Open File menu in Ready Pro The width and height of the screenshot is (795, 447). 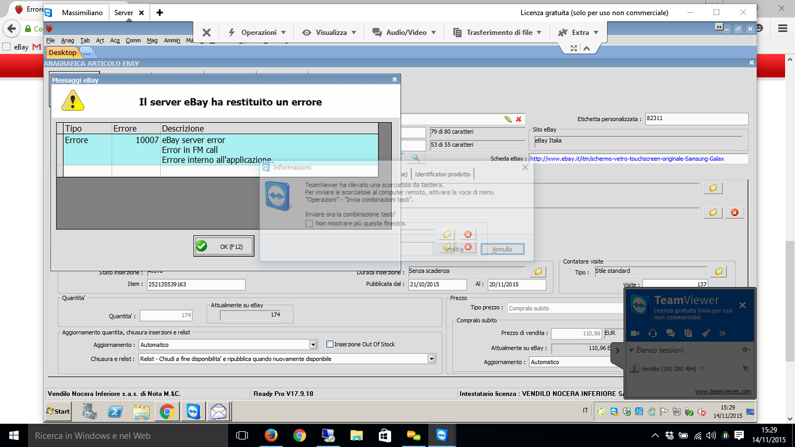point(51,41)
